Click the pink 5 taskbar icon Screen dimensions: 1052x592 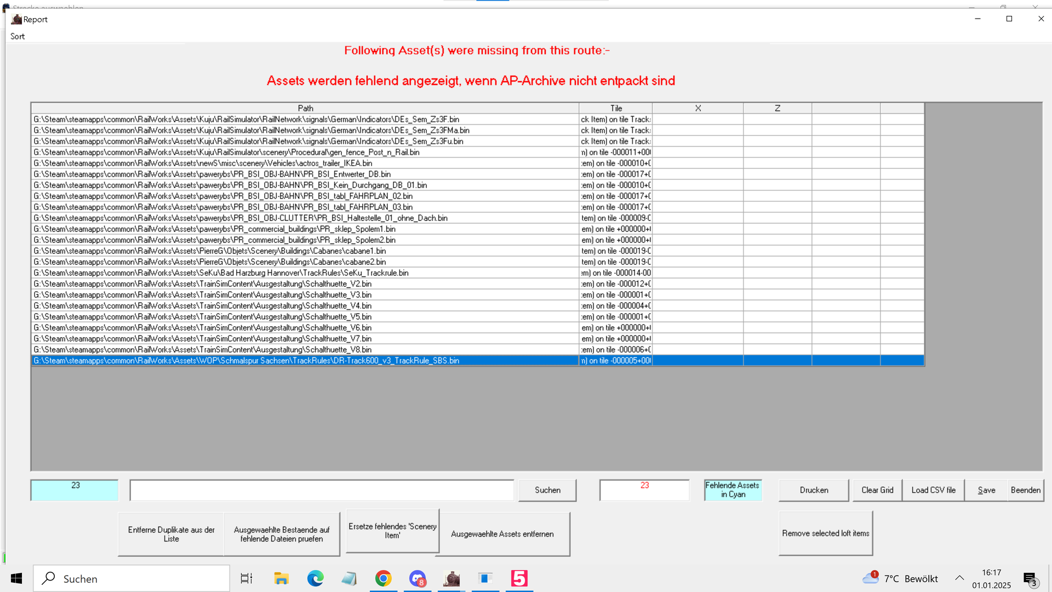pos(519,578)
